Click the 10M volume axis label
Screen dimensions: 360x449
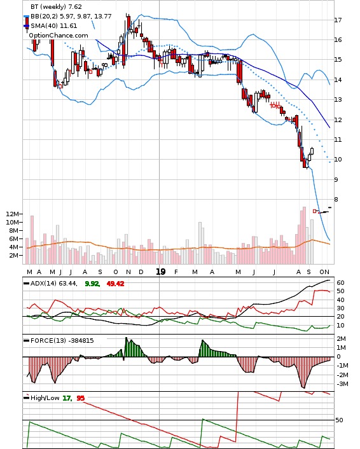tap(12, 222)
